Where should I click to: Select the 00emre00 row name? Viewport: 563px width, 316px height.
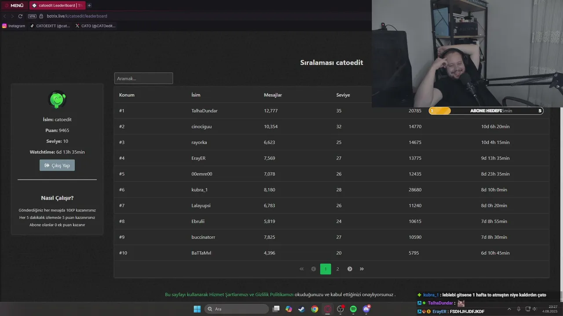[202, 174]
